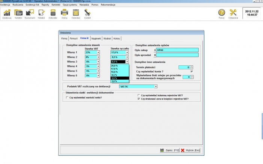Click the Kontakt phone icon
Viewport: 263px width, 164px height.
(88, 14)
